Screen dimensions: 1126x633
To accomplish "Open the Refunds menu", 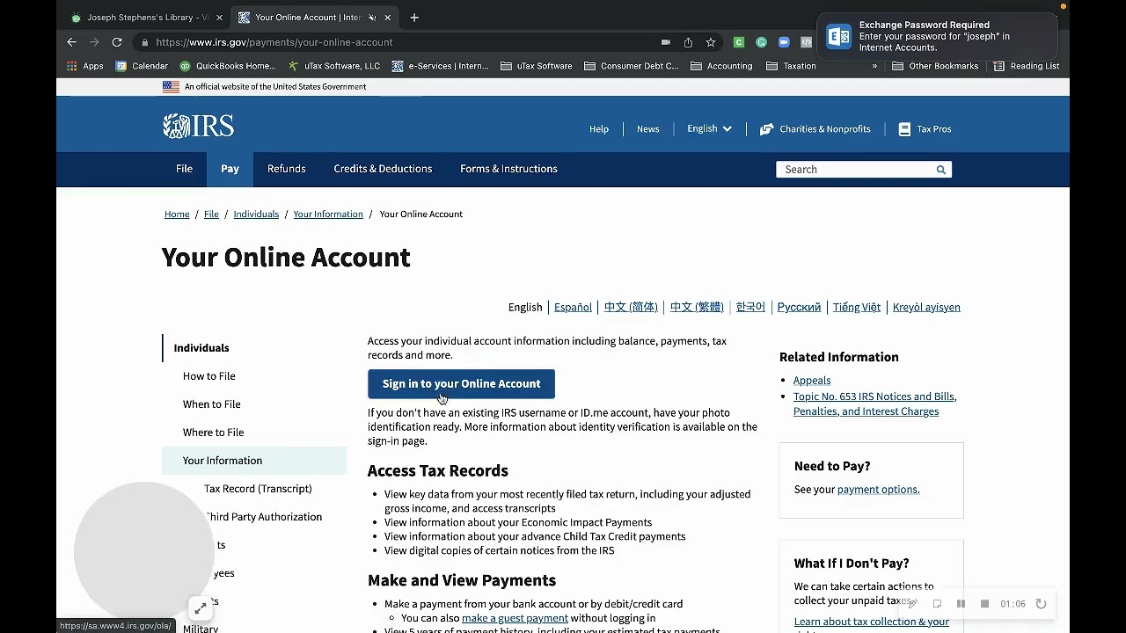I will [x=287, y=169].
